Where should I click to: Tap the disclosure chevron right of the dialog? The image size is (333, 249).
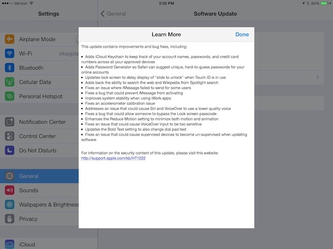click(317, 77)
